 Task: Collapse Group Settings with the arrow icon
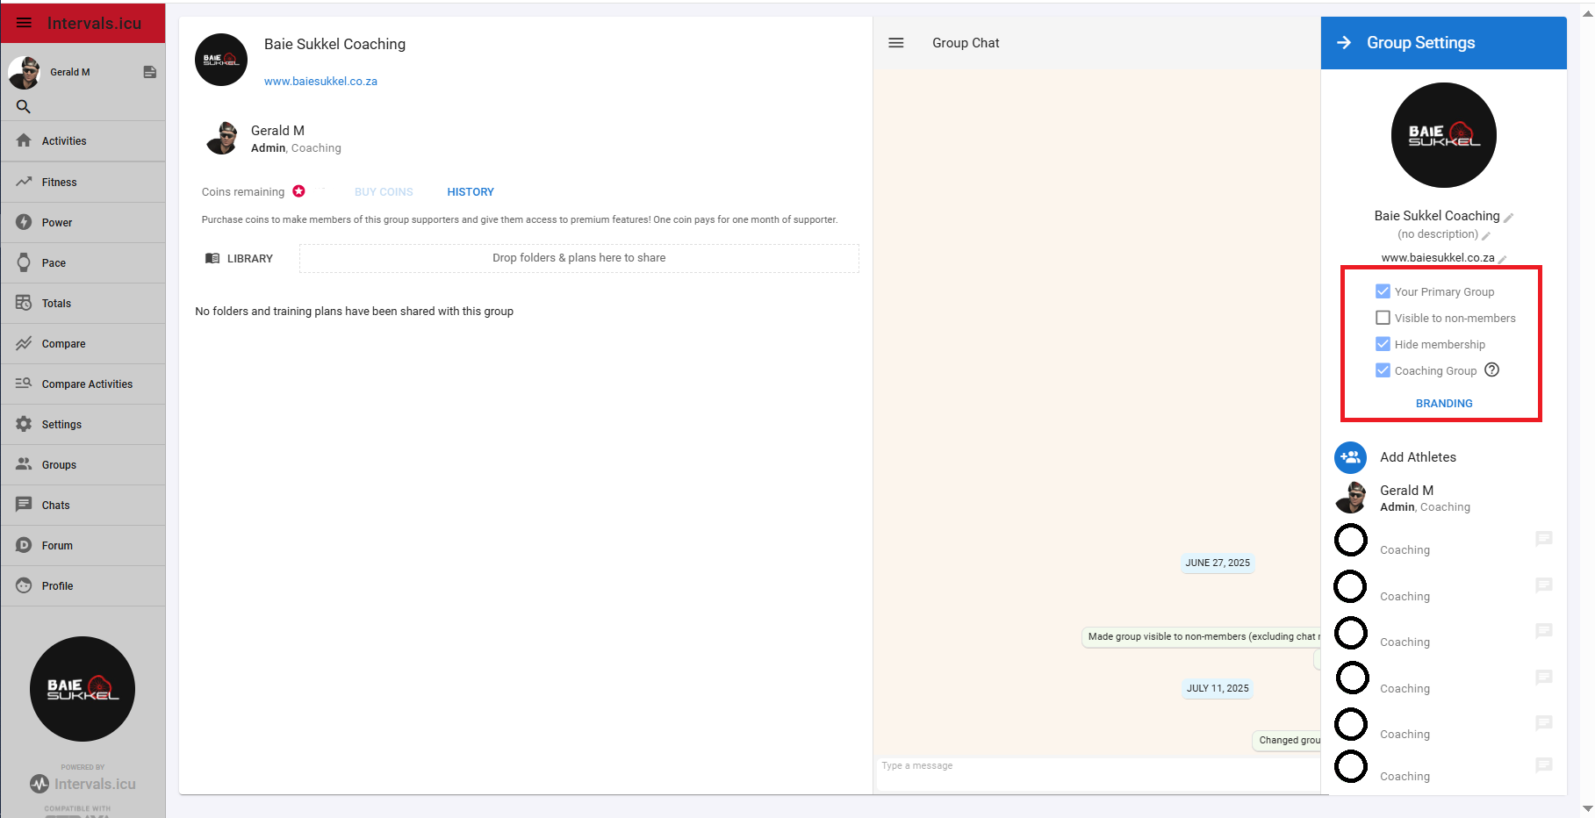(1343, 43)
